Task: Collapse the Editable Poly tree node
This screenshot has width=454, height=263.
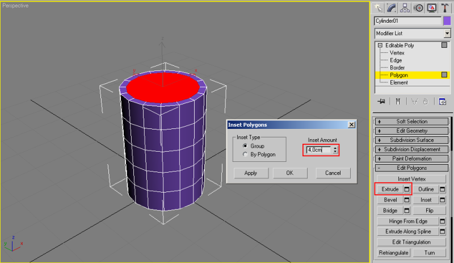Action: (x=380, y=45)
